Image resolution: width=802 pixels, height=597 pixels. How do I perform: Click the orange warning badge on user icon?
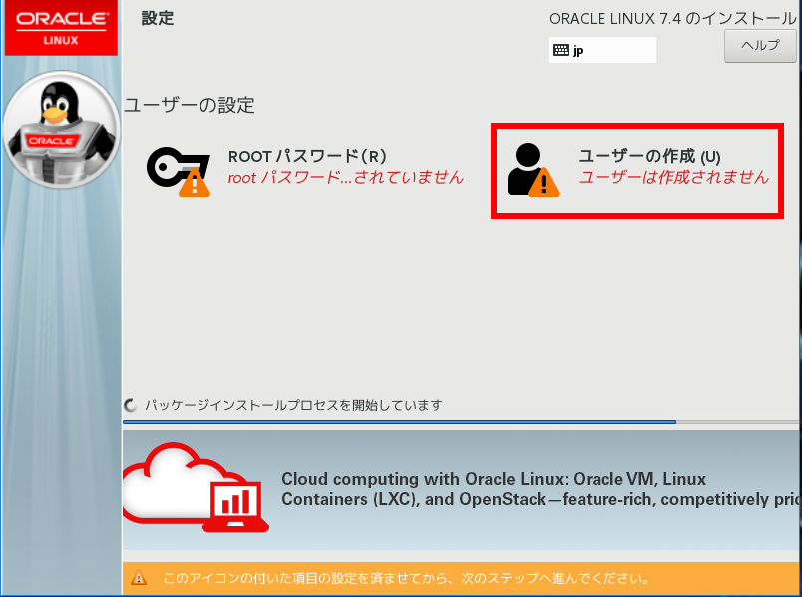pyautogui.click(x=544, y=183)
